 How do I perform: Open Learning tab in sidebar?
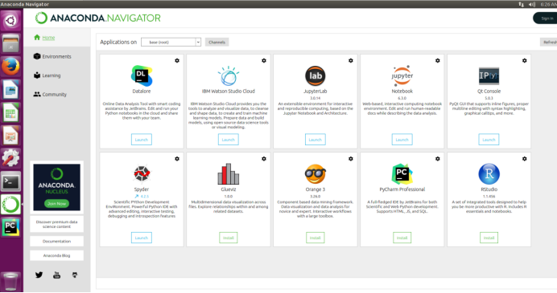[47, 75]
